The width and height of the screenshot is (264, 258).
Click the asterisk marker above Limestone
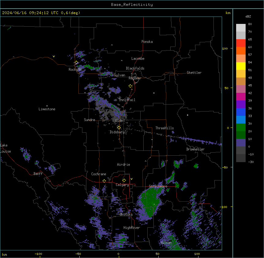click(47, 106)
